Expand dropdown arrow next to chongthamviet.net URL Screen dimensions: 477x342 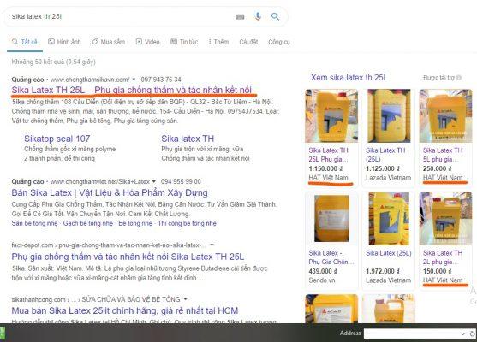pyautogui.click(x=154, y=181)
